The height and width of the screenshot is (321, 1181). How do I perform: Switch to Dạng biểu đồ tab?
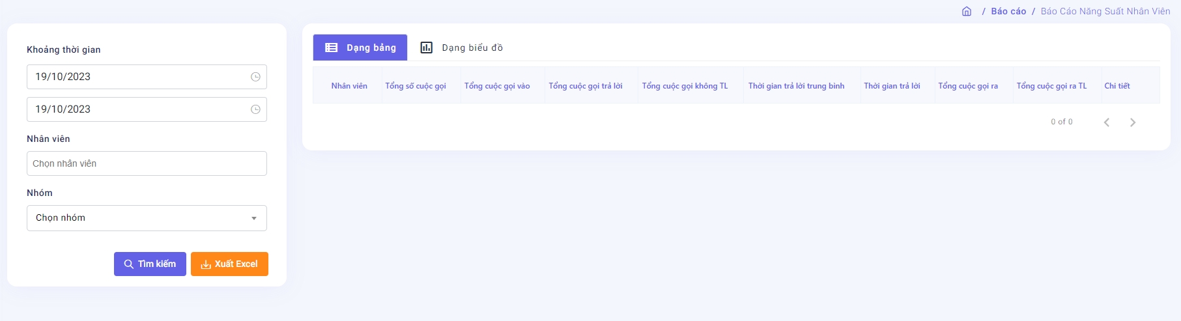coord(462,48)
